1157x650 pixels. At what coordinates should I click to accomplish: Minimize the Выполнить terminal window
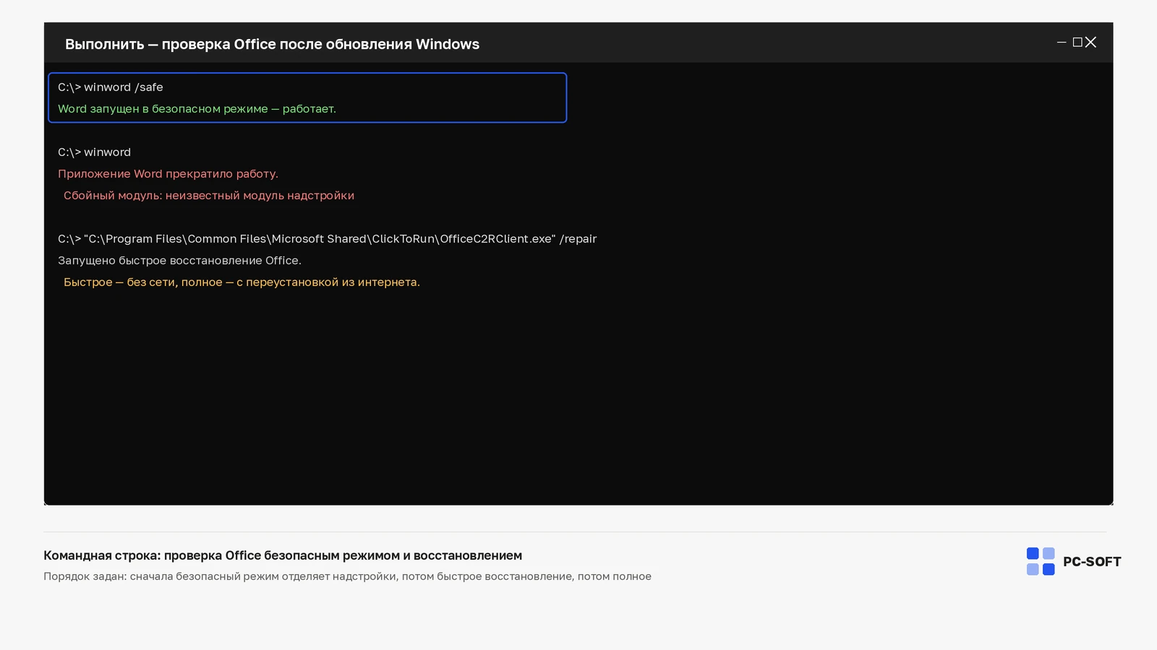coord(1062,43)
